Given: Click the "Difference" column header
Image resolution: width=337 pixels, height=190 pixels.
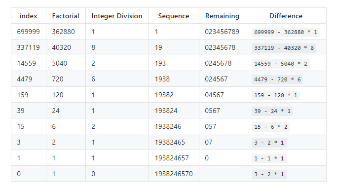Looking at the screenshot, I should [286, 16].
